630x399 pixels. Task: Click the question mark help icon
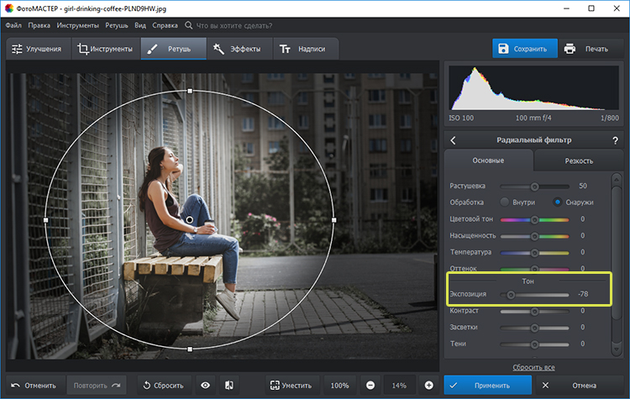point(615,140)
